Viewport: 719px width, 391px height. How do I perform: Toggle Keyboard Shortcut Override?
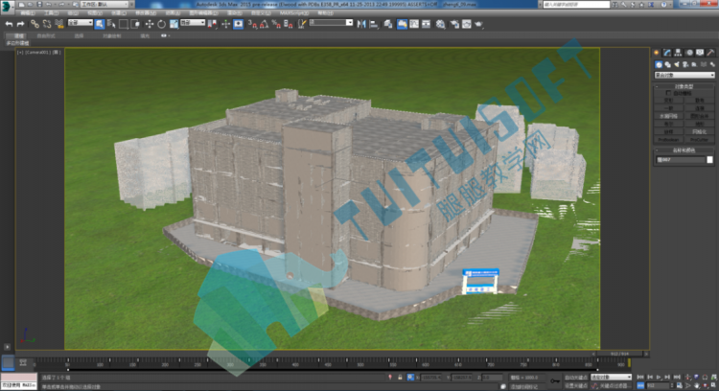pyautogui.click(x=239, y=24)
